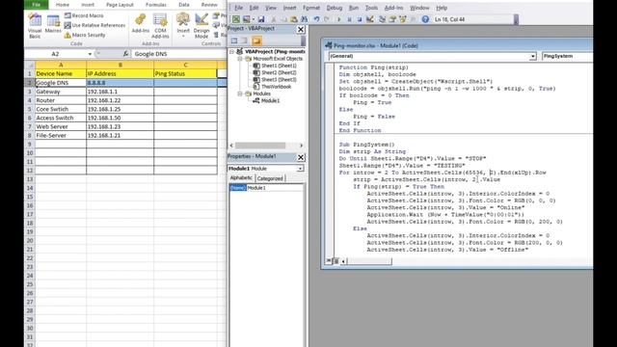Click Record Macro in Excel ribbon
The width and height of the screenshot is (617, 347).
[84, 15]
